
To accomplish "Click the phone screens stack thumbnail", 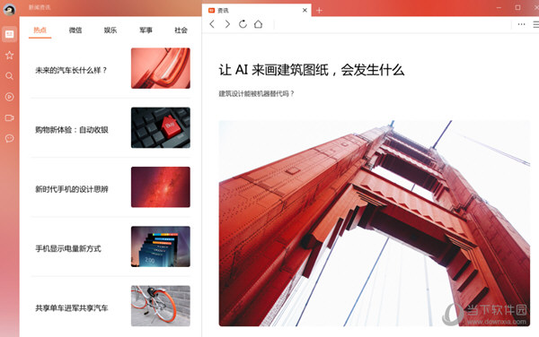I will coord(161,246).
